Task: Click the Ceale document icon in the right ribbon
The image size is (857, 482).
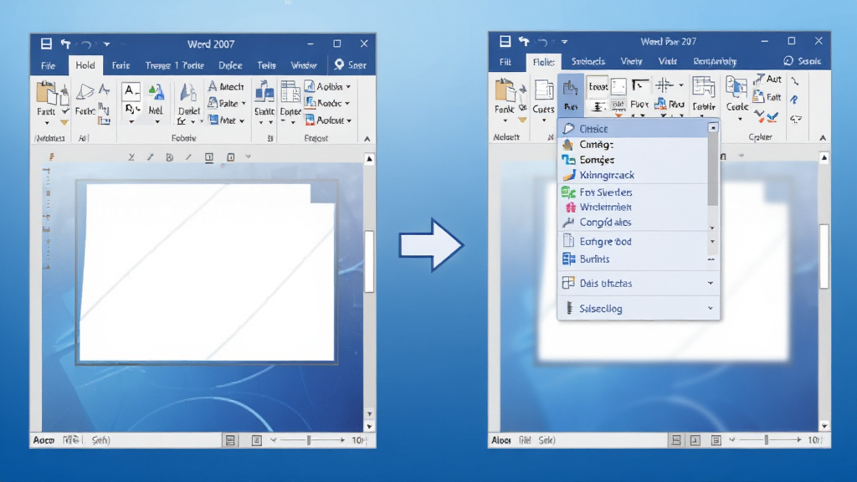Action: coord(736,87)
